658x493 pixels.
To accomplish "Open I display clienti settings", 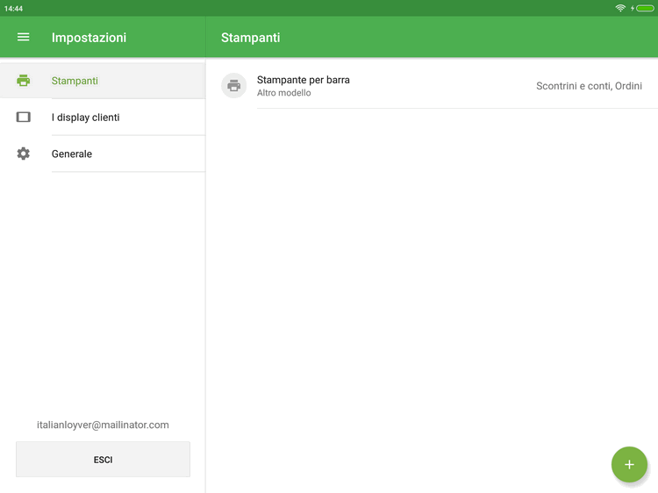I will pyautogui.click(x=85, y=118).
